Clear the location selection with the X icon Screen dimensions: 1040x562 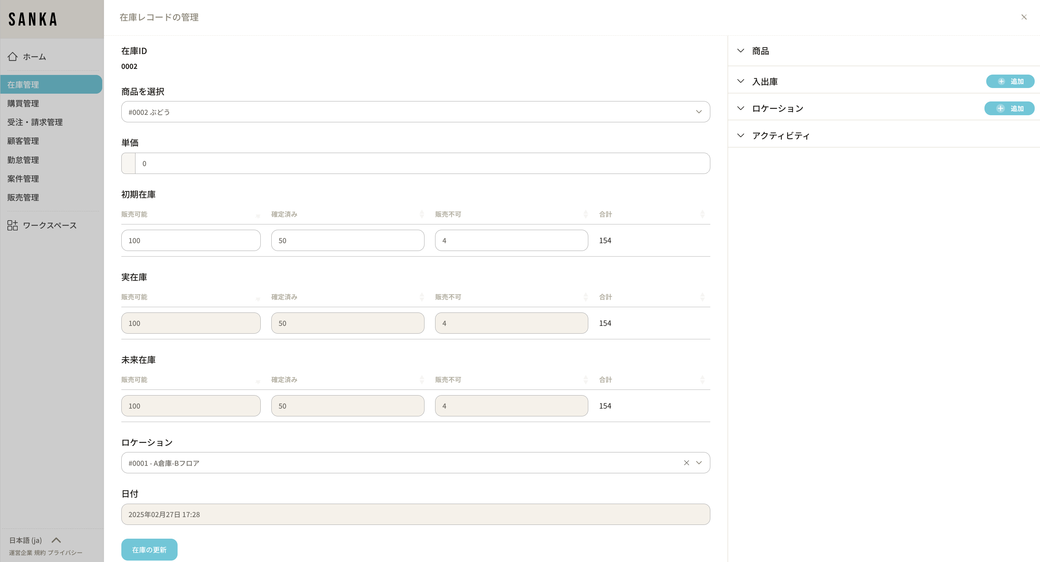coord(686,463)
